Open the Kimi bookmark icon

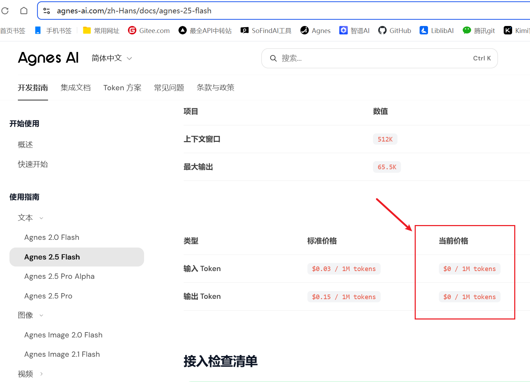pos(508,31)
